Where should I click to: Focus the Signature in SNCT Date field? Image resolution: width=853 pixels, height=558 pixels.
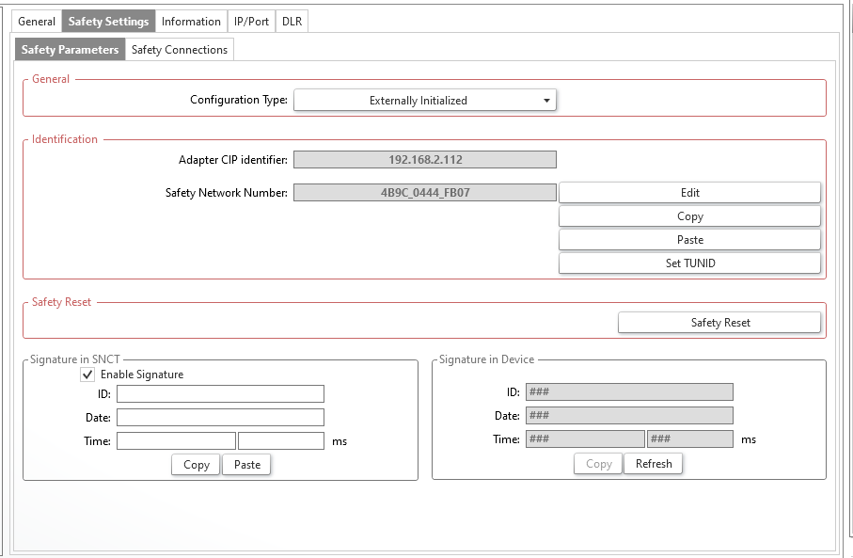point(220,417)
